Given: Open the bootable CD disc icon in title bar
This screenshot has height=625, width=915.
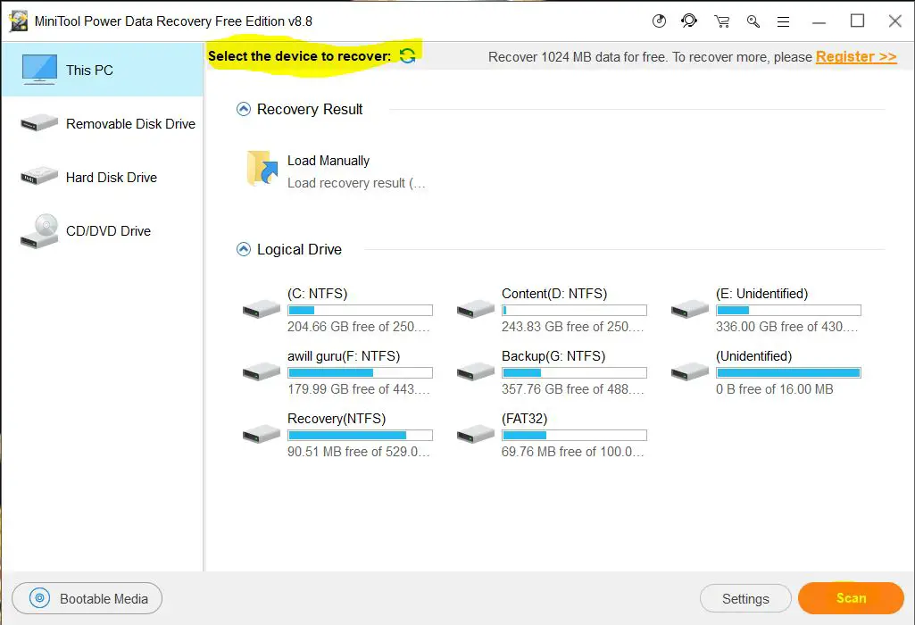Looking at the screenshot, I should (659, 21).
